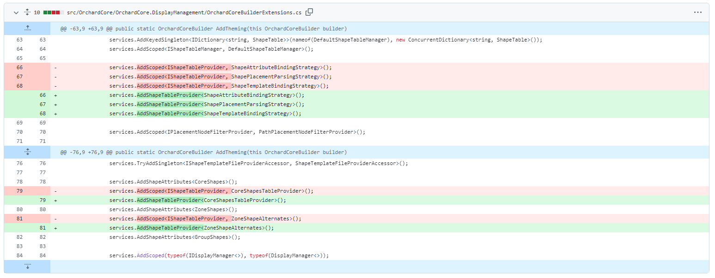The height and width of the screenshot is (278, 715).
Task: Click removed CoreShapesTableProvider AddScoped line
Action: pos(211,191)
